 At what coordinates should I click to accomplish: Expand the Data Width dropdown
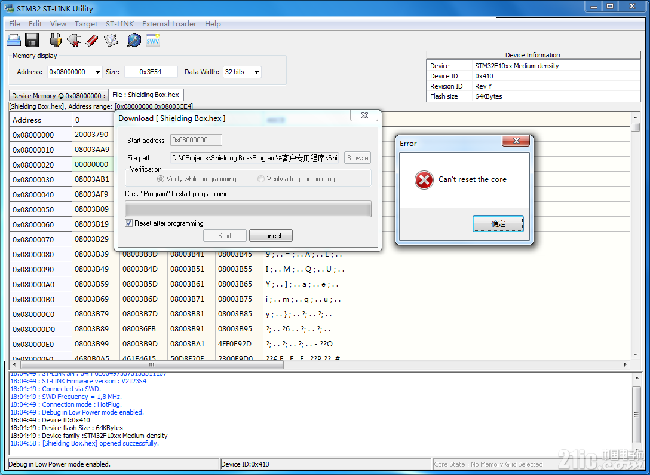(x=257, y=72)
